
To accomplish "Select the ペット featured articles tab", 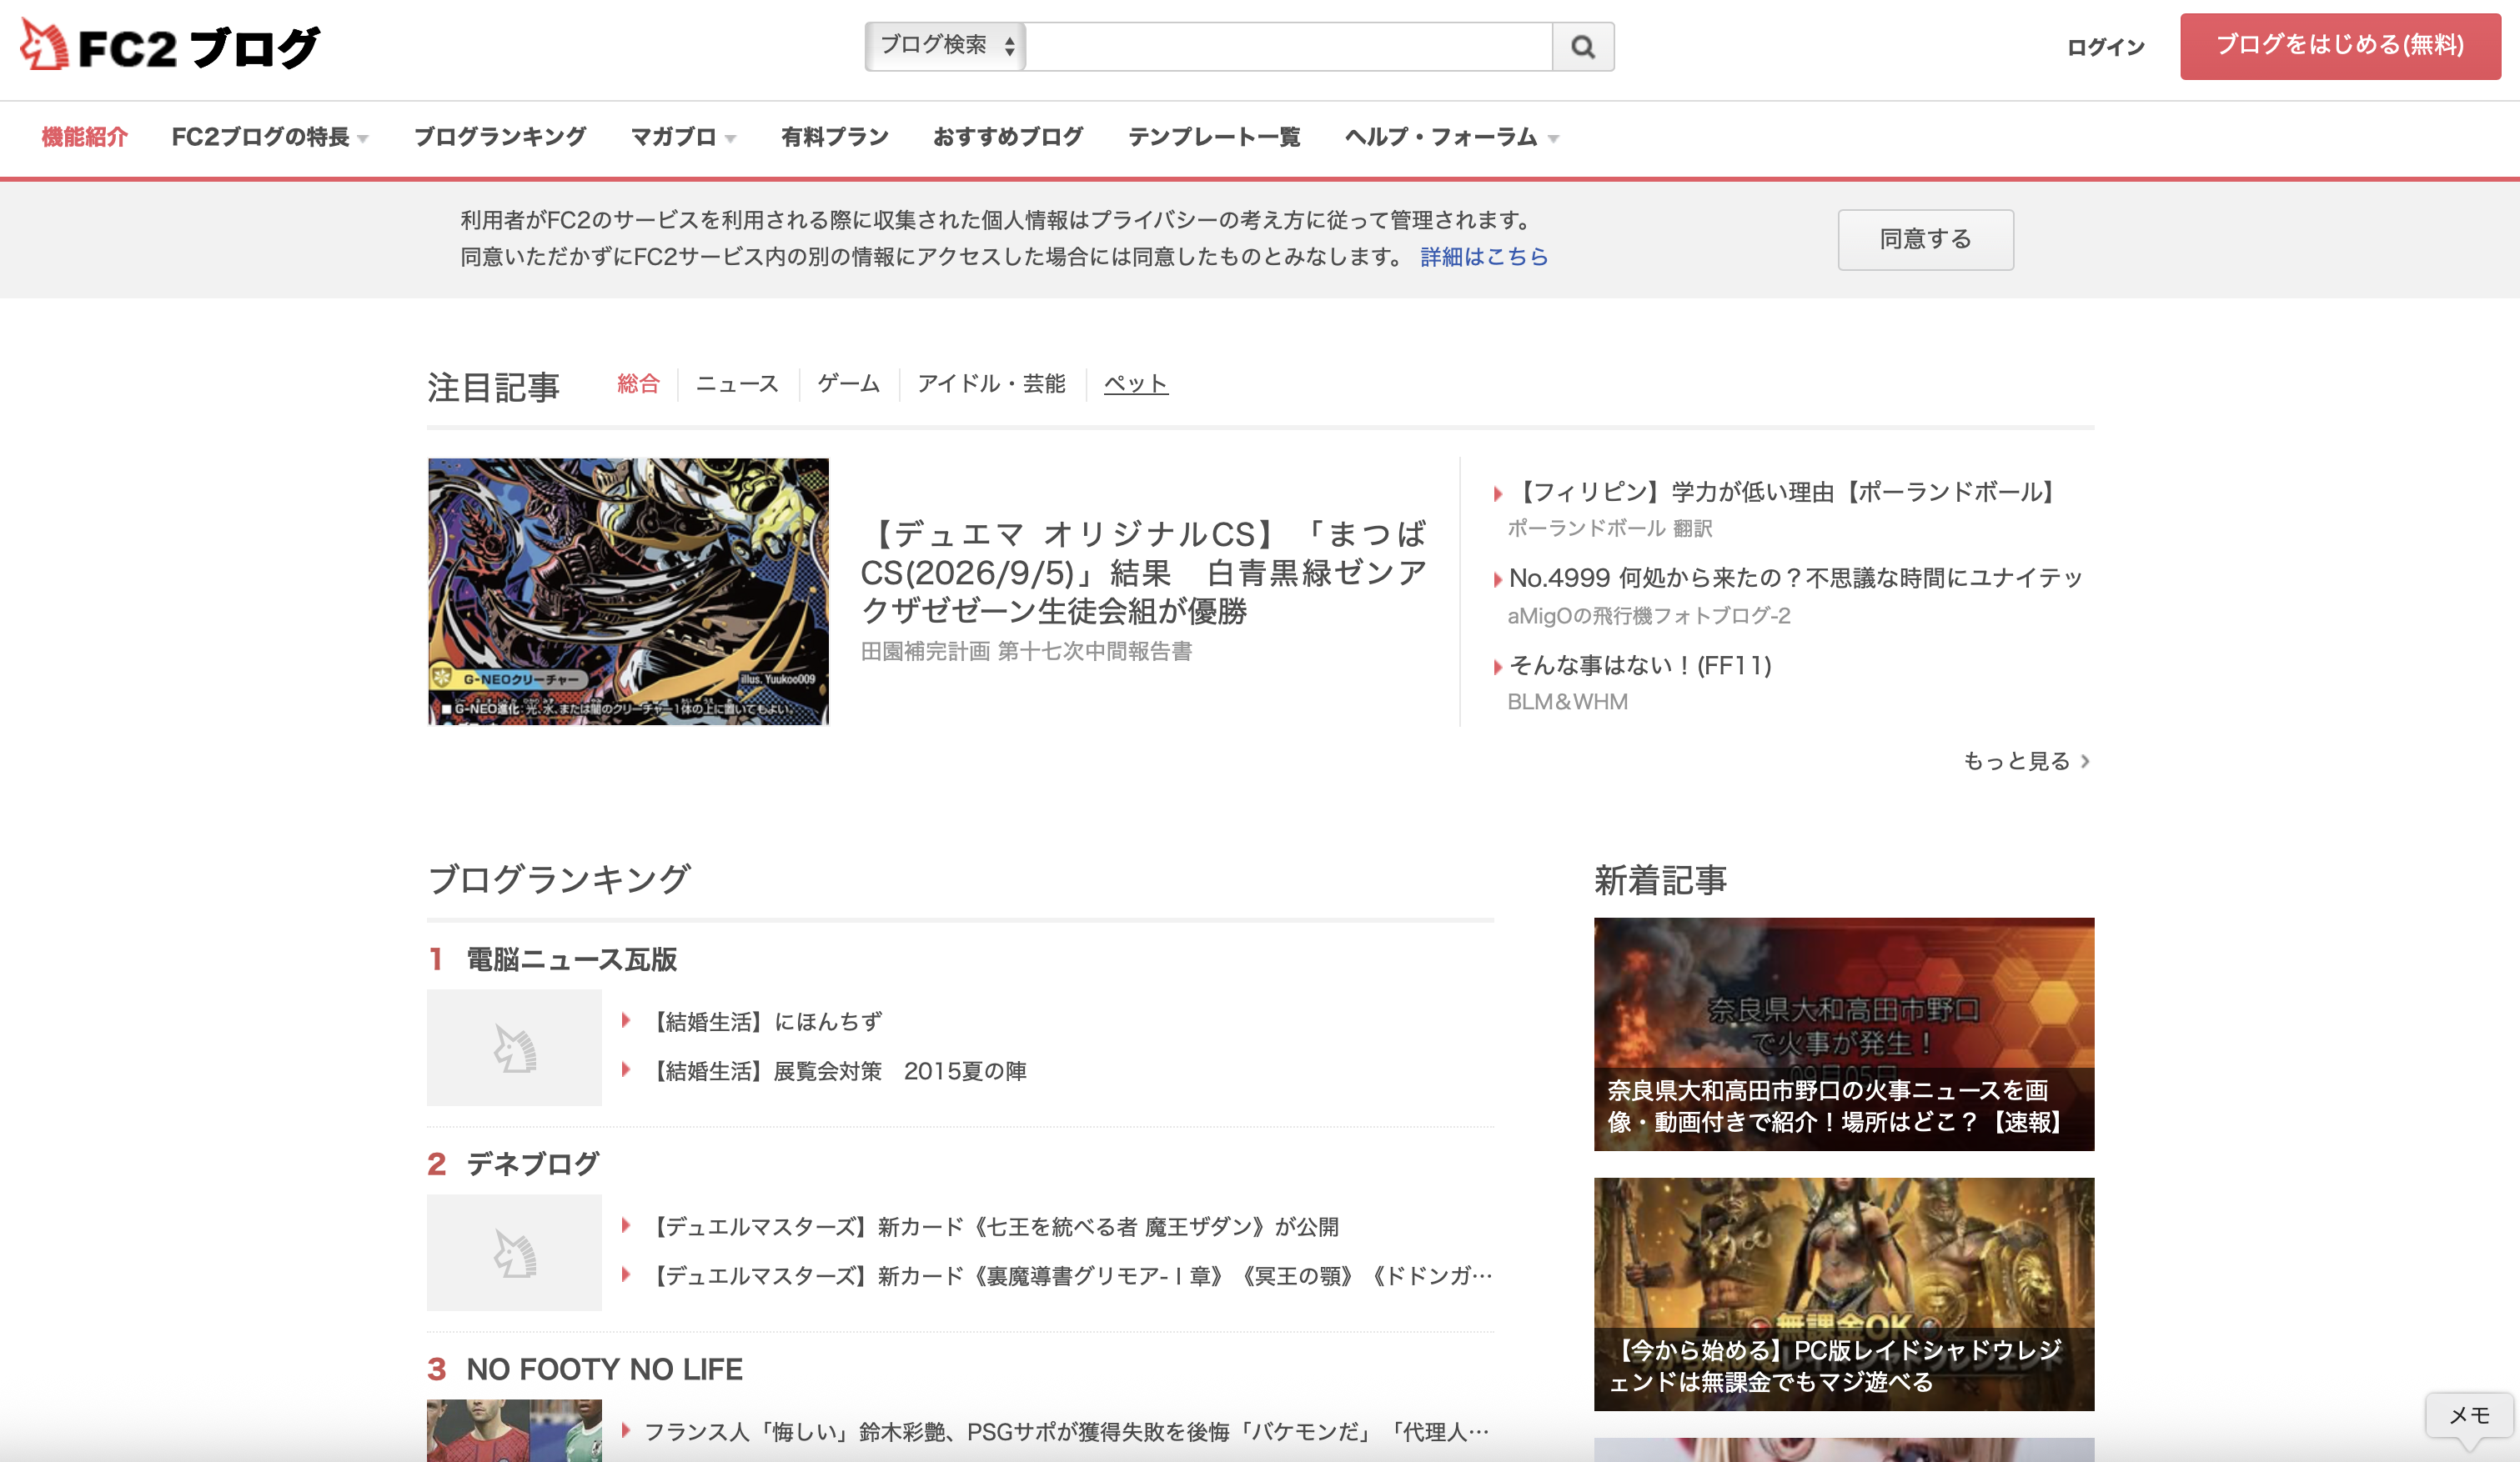I will point(1135,383).
